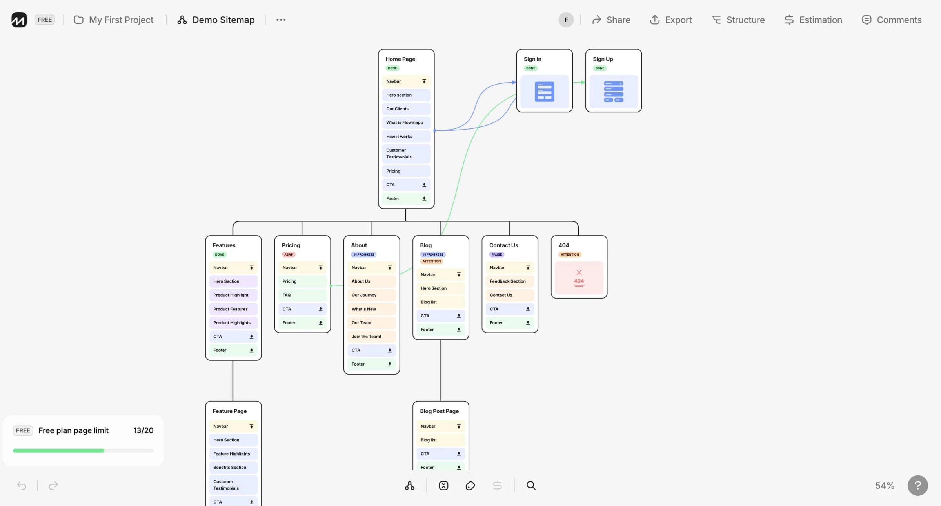
Task: Click the undo arrow icon
Action: pos(22,485)
